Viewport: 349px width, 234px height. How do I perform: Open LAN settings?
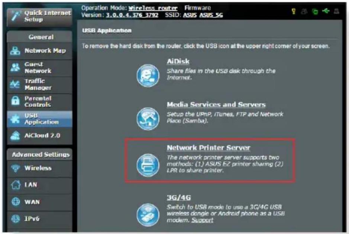click(40, 185)
